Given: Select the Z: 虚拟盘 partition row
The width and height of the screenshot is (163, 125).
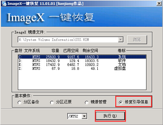Looking at the screenshot, I should click(82, 69).
